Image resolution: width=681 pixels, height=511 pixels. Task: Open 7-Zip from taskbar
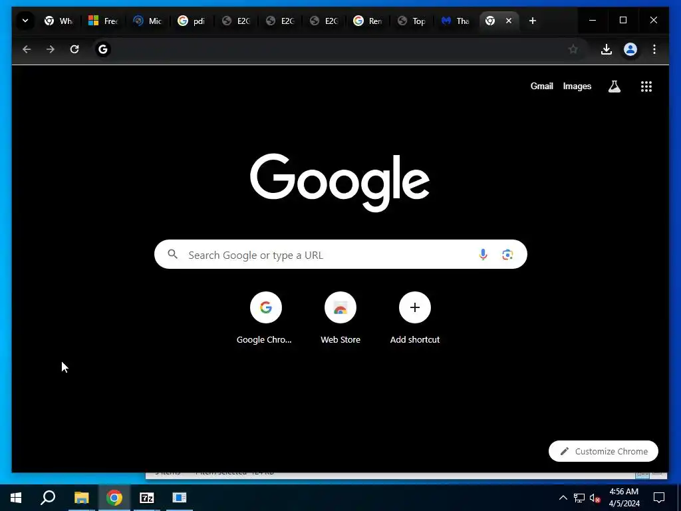pyautogui.click(x=147, y=497)
